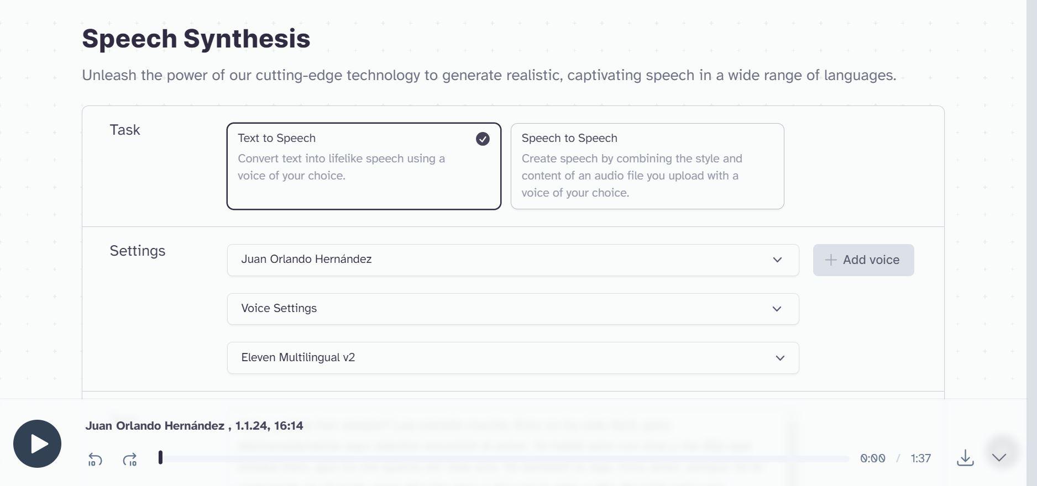Download the generated audio file
This screenshot has width=1037, height=486.
[965, 458]
